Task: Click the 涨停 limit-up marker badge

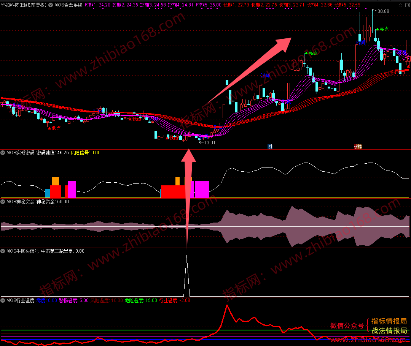Action: click(358, 147)
